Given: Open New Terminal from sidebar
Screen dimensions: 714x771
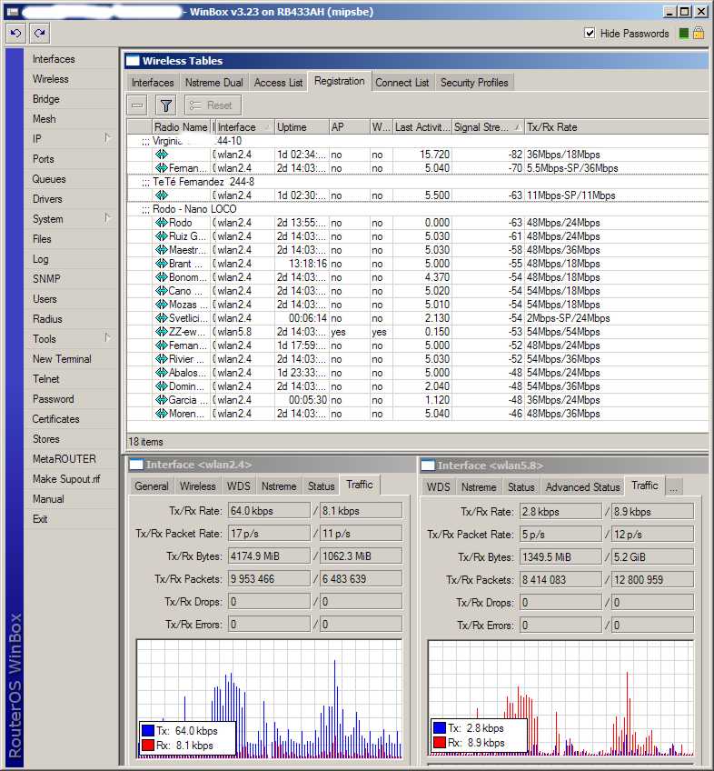Looking at the screenshot, I should 62,359.
